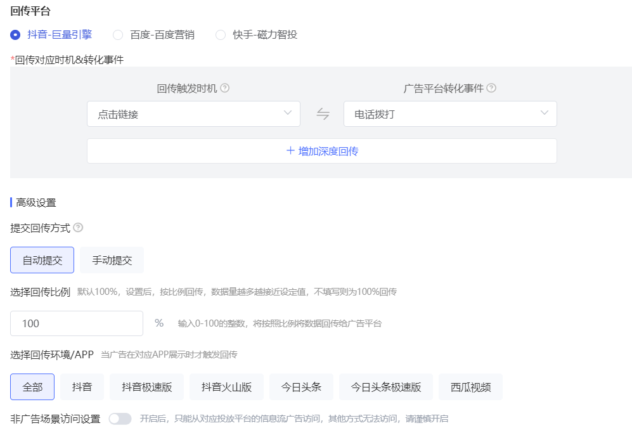632x442 pixels.
Task: Select 自动提交 submission mode
Action: [42, 260]
